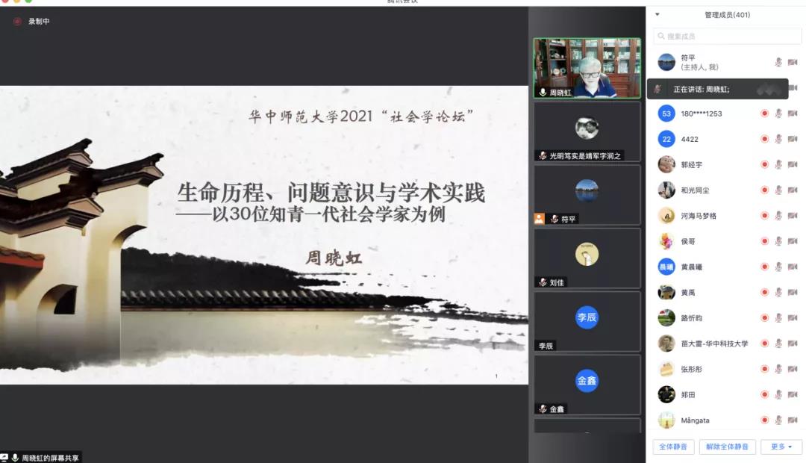Click the camera icon for 郭经宇
The width and height of the screenshot is (806, 463).
[x=793, y=164]
